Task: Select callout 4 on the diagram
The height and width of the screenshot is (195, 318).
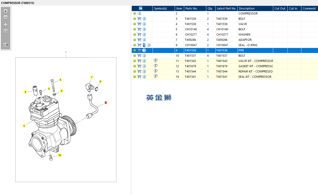Action: click(x=25, y=92)
